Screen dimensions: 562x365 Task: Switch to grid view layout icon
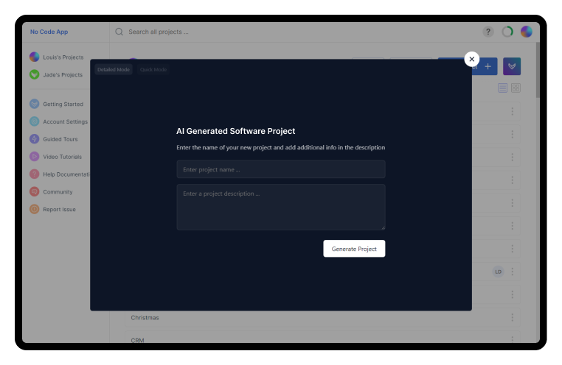point(516,88)
